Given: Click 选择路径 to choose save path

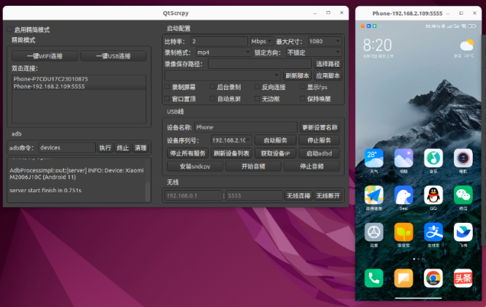Looking at the screenshot, I should tap(328, 64).
